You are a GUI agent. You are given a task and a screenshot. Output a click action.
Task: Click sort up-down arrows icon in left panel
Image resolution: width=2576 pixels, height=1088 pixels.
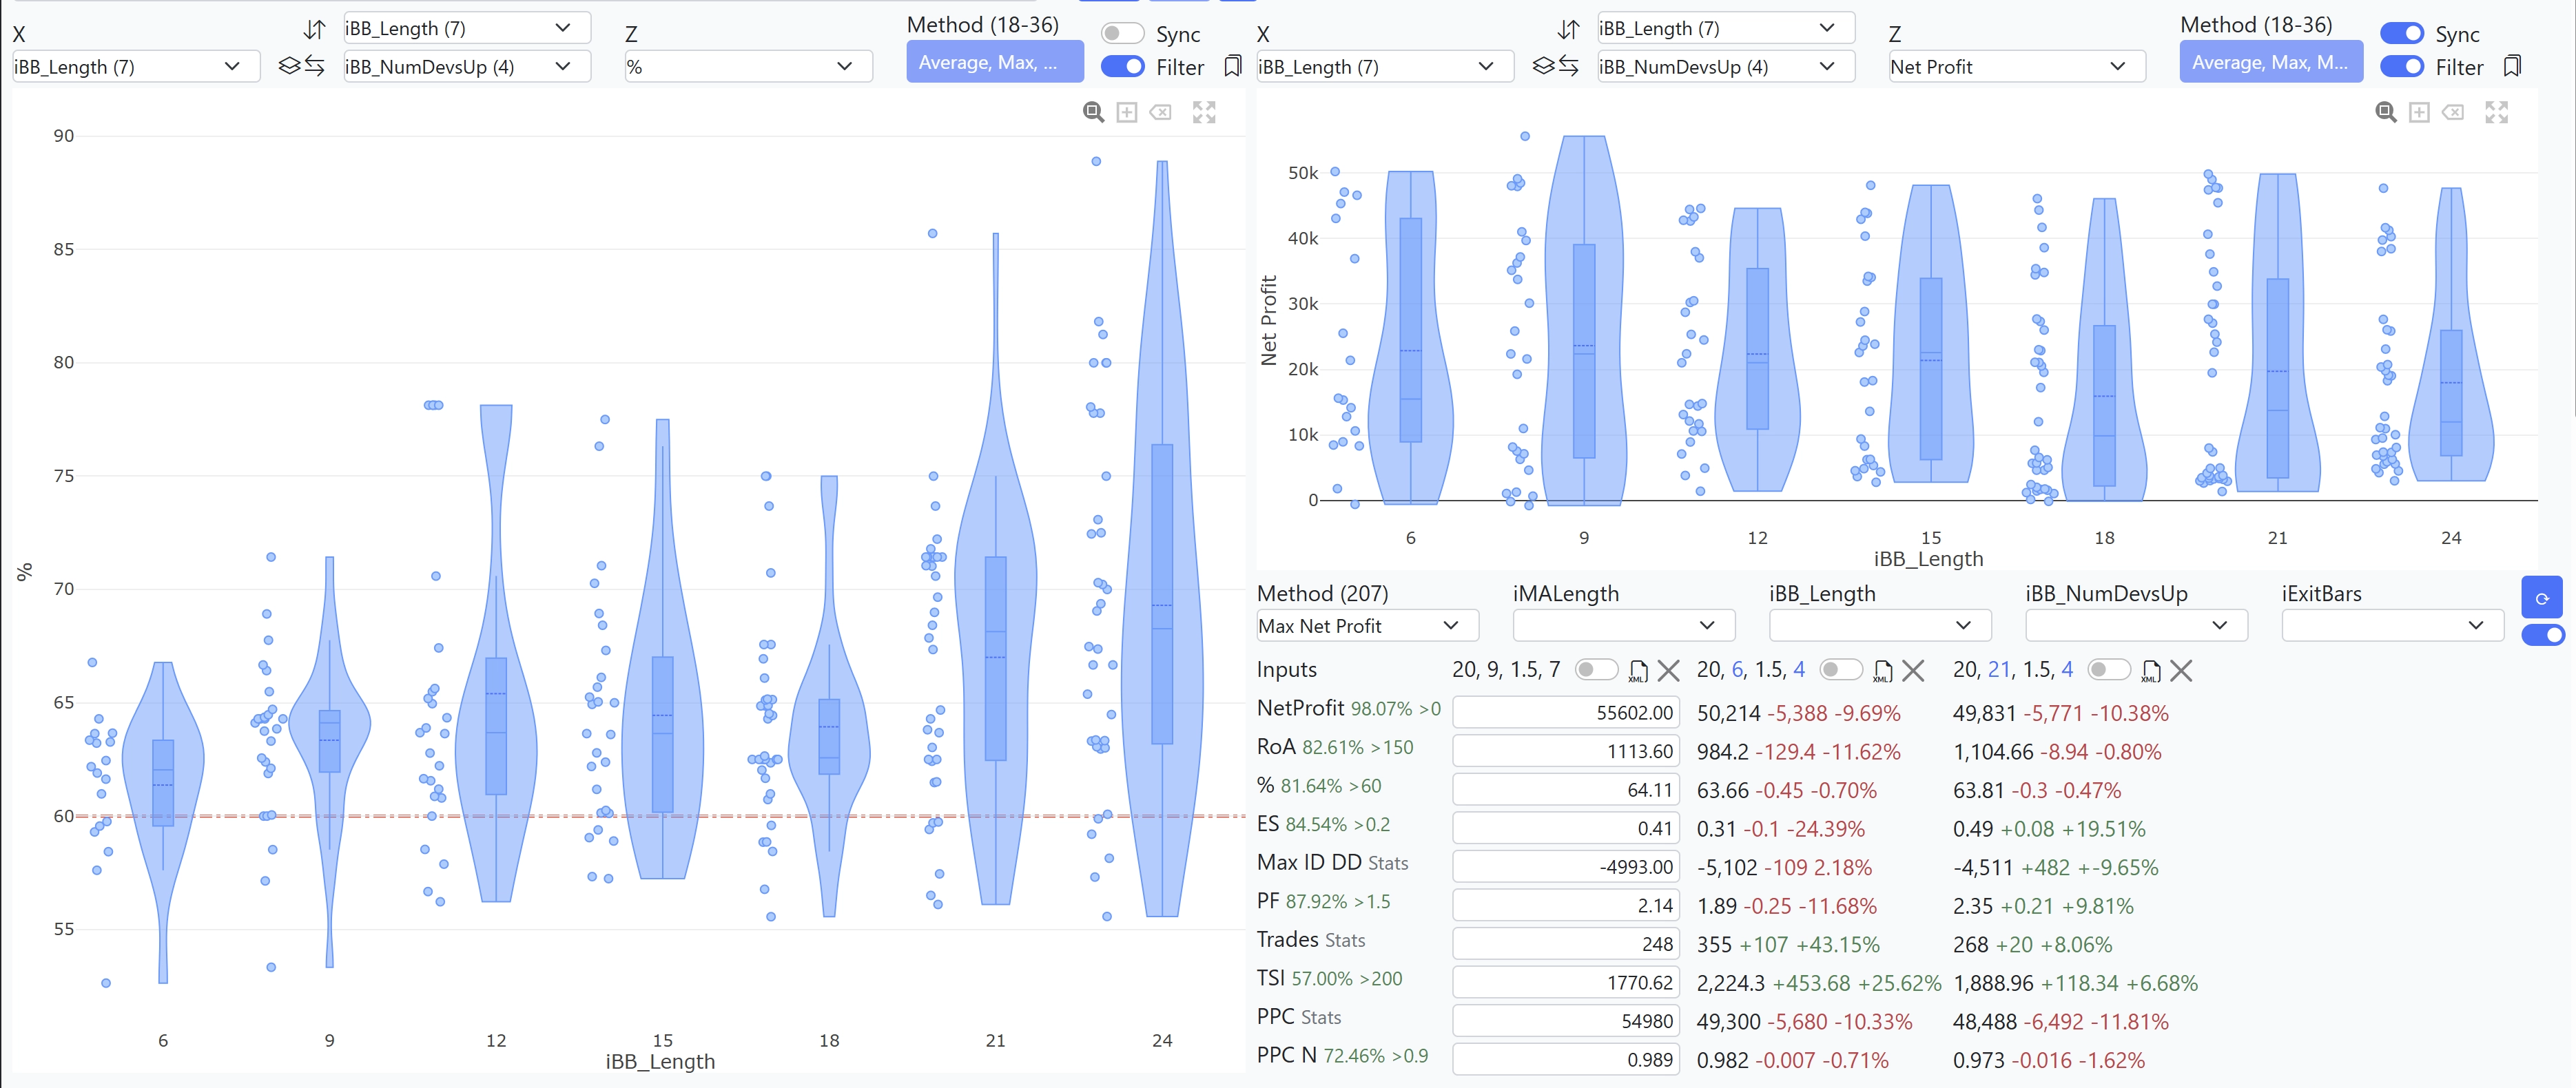315,29
